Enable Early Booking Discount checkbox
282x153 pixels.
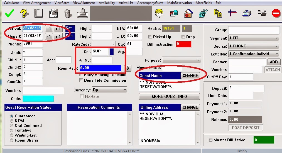pyautogui.click(x=81, y=75)
